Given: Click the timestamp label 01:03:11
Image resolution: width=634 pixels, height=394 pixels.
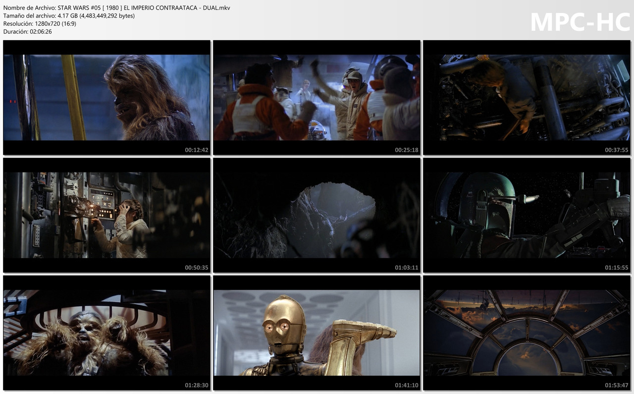Looking at the screenshot, I should click(407, 268).
